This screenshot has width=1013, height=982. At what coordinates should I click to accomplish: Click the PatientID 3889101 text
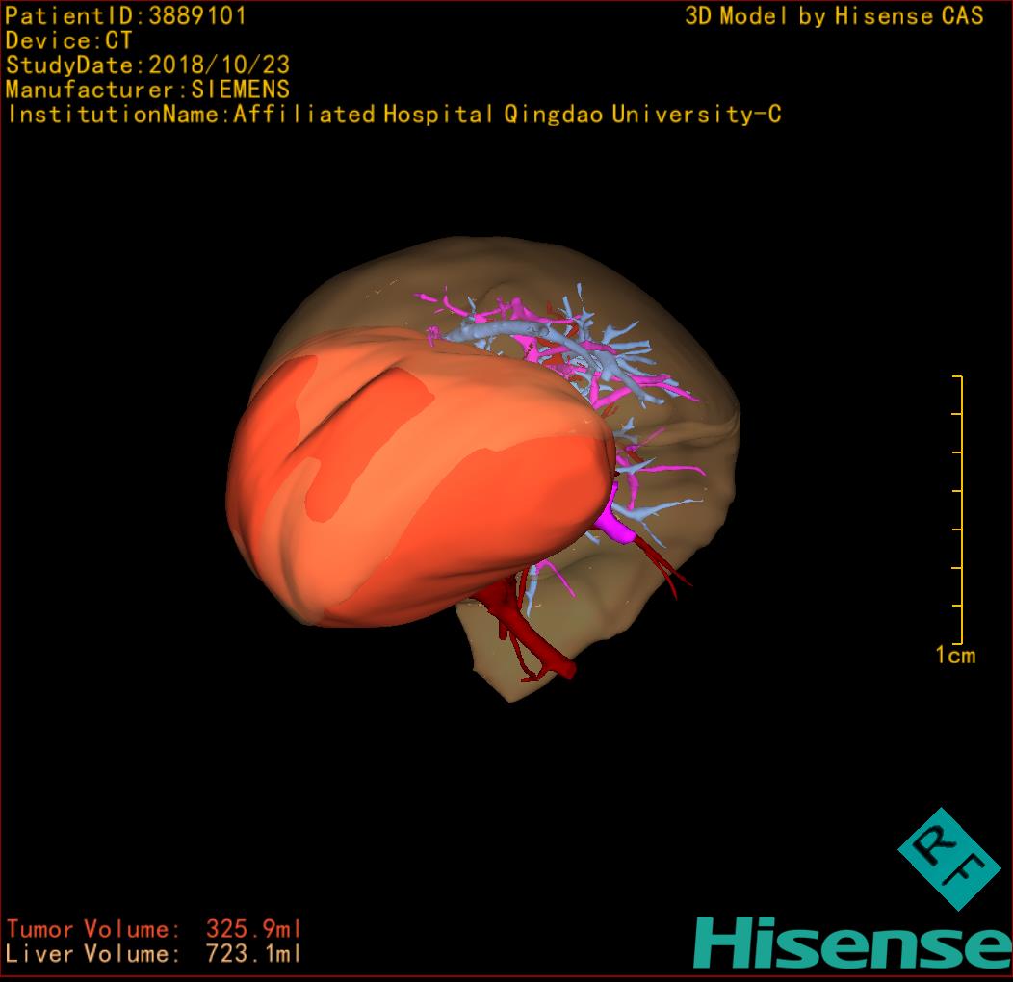(126, 16)
